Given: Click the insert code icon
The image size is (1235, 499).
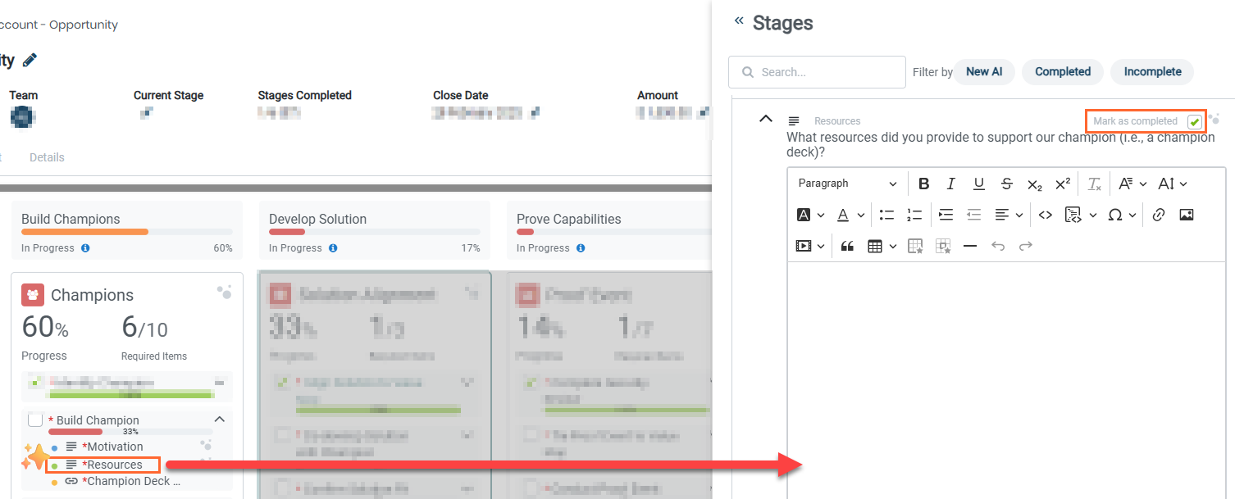Looking at the screenshot, I should pos(1046,215).
